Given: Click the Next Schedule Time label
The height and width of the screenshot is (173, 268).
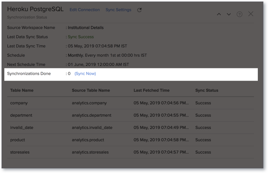Looking at the screenshot, I should click(26, 64).
